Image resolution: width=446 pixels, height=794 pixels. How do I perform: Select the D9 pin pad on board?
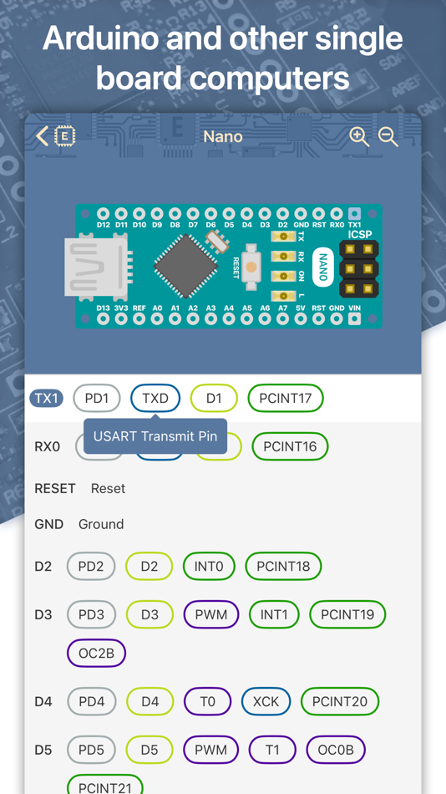(x=157, y=214)
